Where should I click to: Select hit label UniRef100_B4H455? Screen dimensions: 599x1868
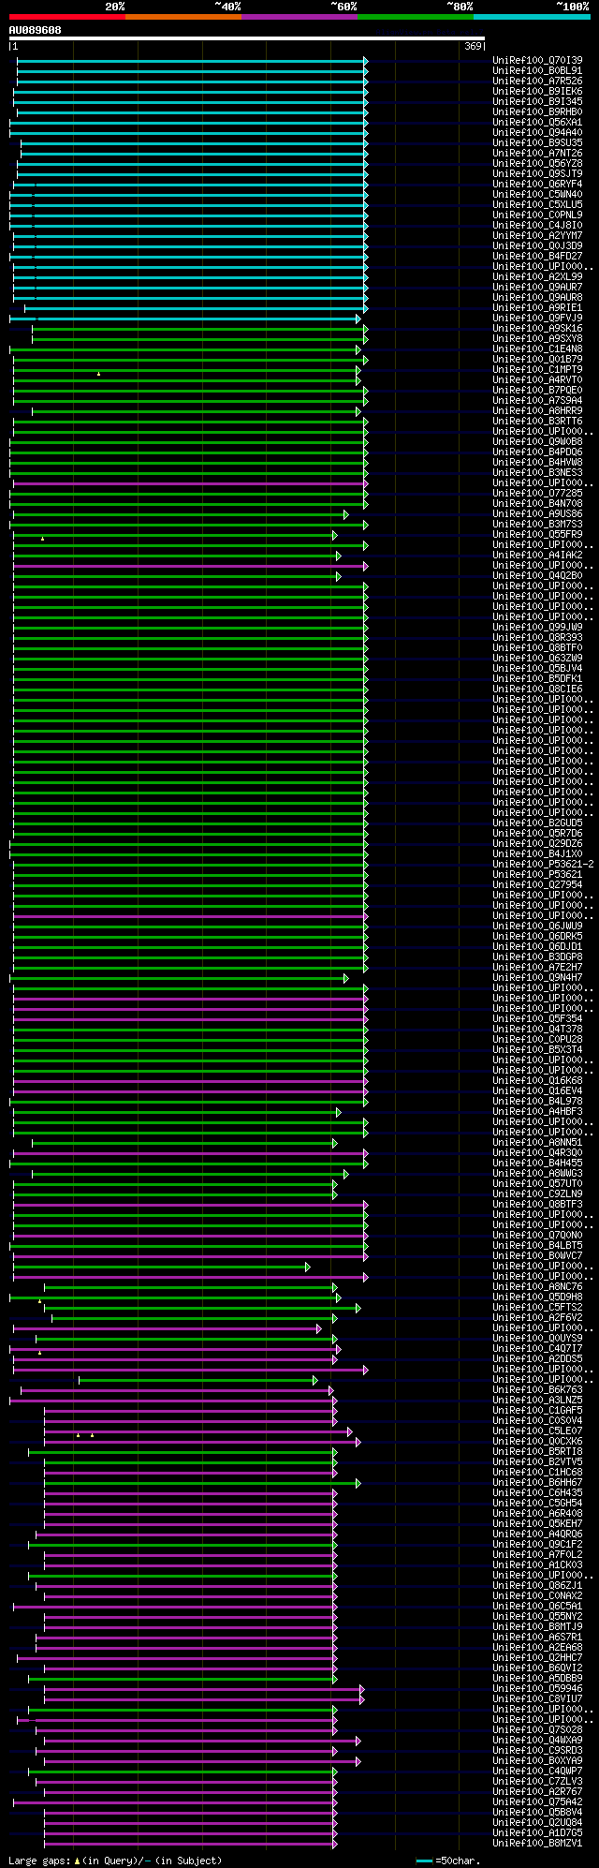tap(537, 1163)
